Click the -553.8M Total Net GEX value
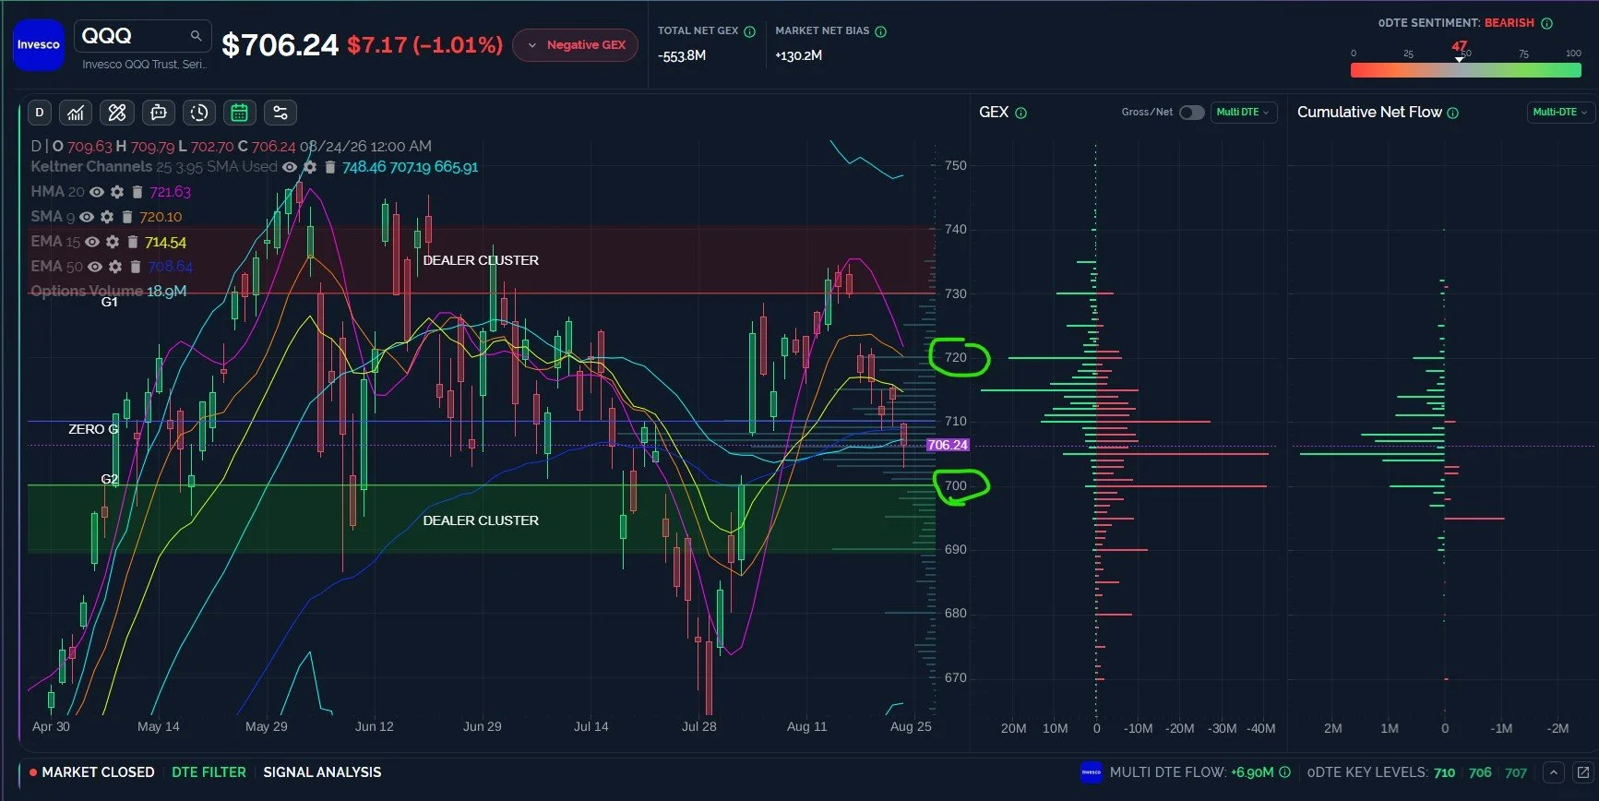This screenshot has height=801, width=1599. coord(682,55)
